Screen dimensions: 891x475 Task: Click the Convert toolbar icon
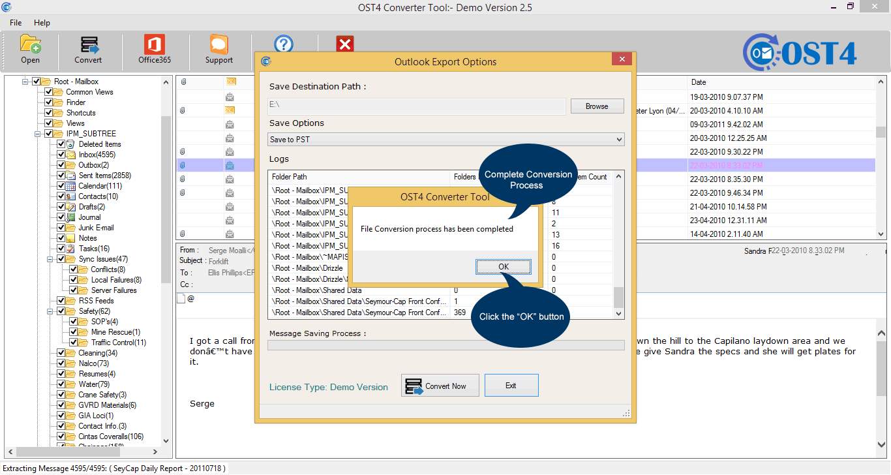[88, 44]
